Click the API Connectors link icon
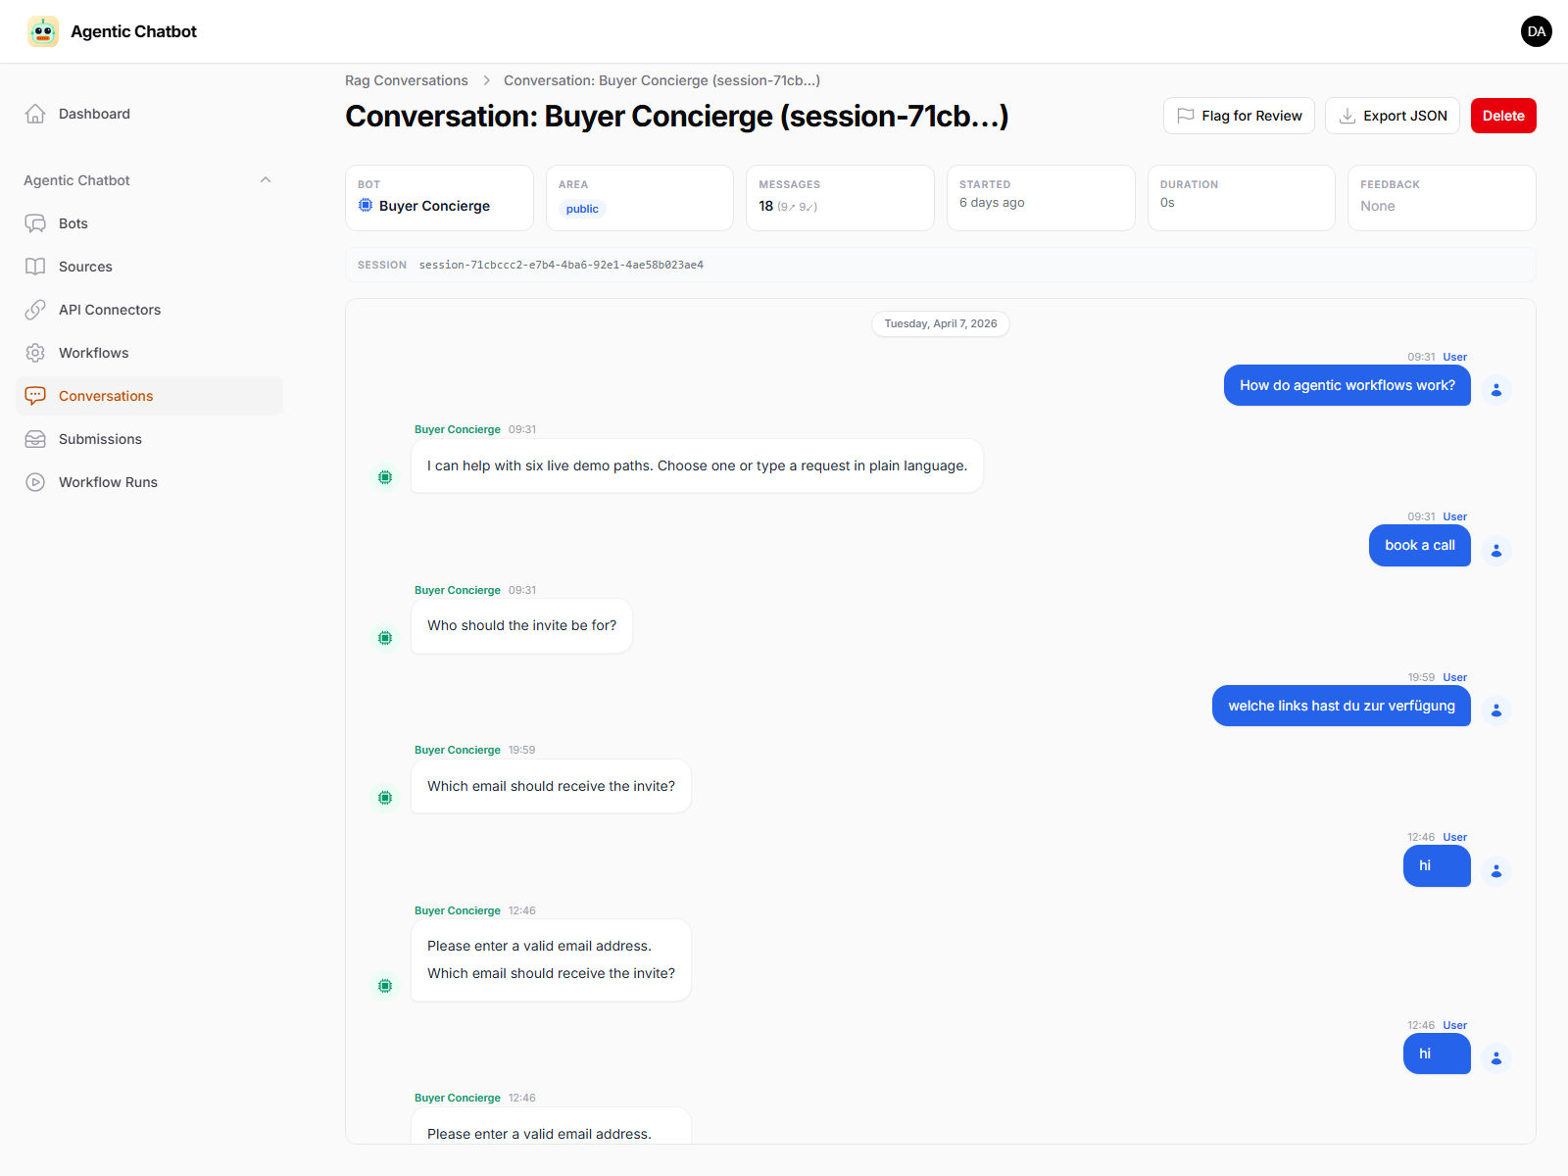 click(35, 310)
